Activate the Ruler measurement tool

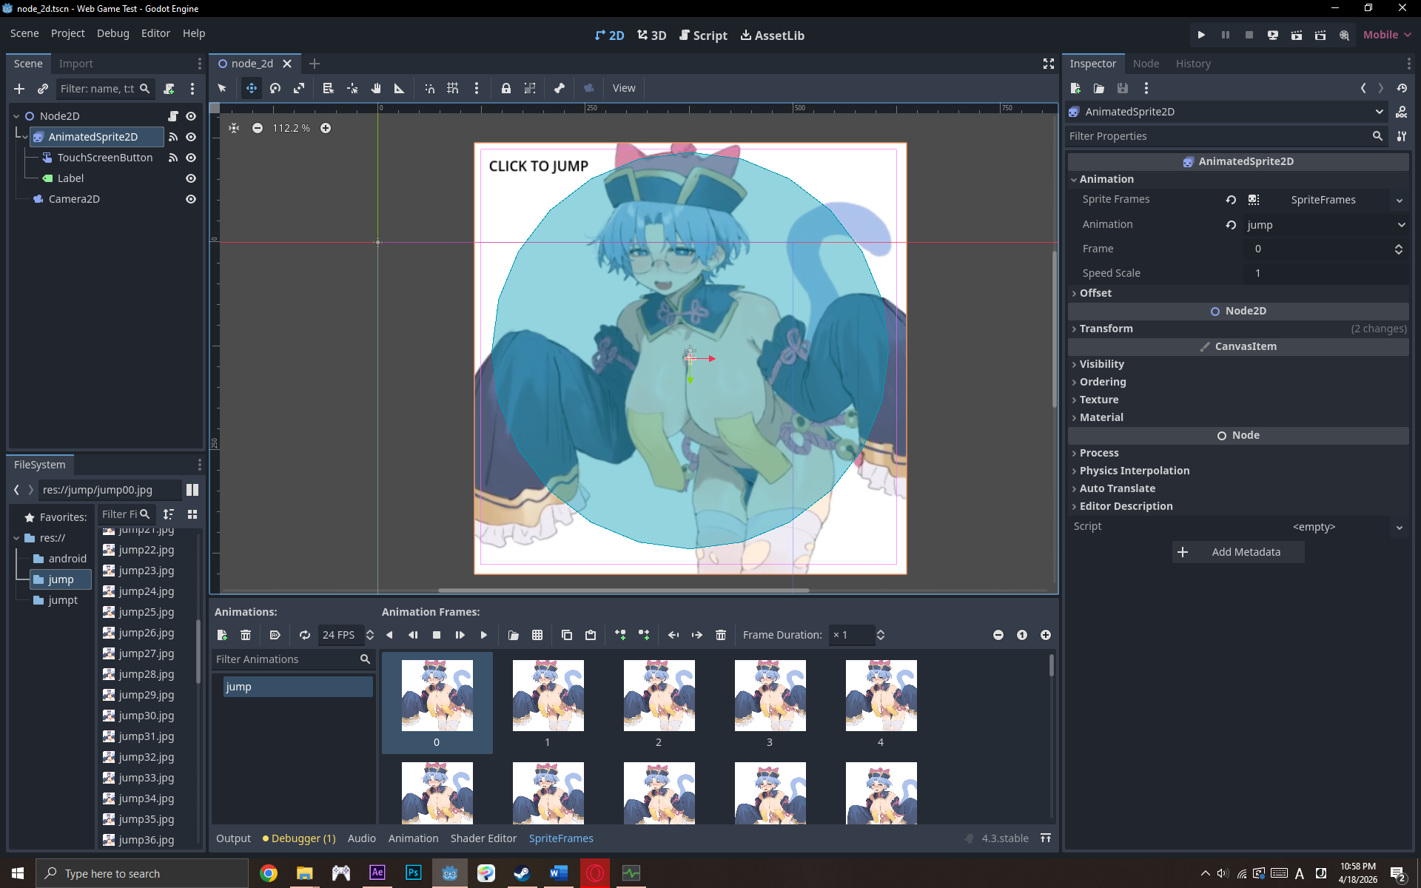[400, 88]
